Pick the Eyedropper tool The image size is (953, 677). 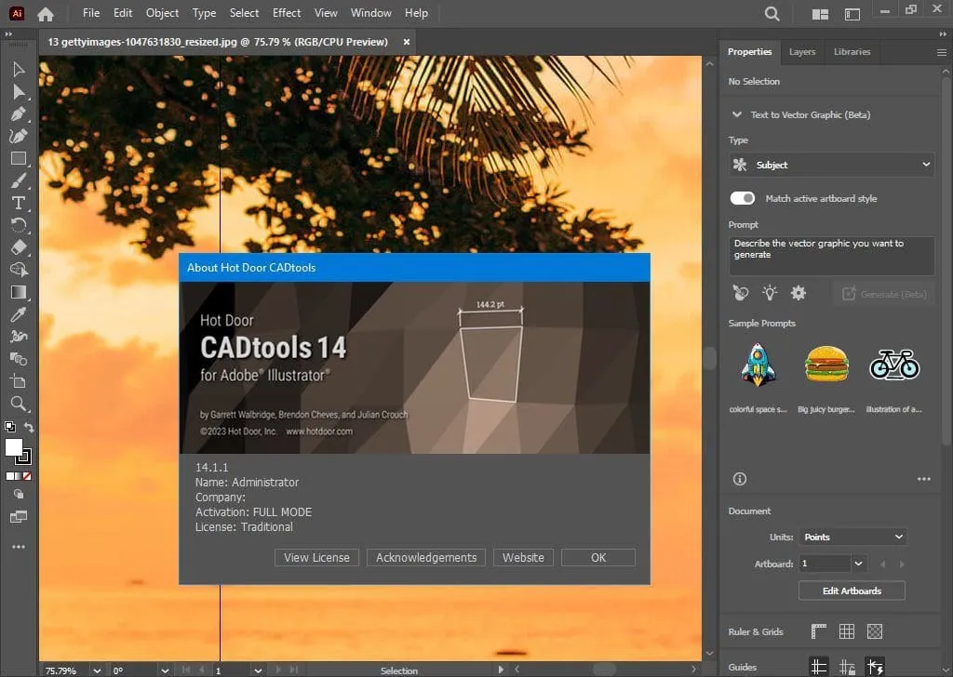(x=19, y=315)
